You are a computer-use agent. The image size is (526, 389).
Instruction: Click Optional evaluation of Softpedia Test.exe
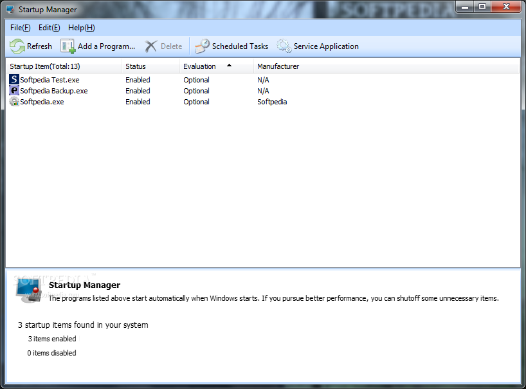(x=196, y=80)
